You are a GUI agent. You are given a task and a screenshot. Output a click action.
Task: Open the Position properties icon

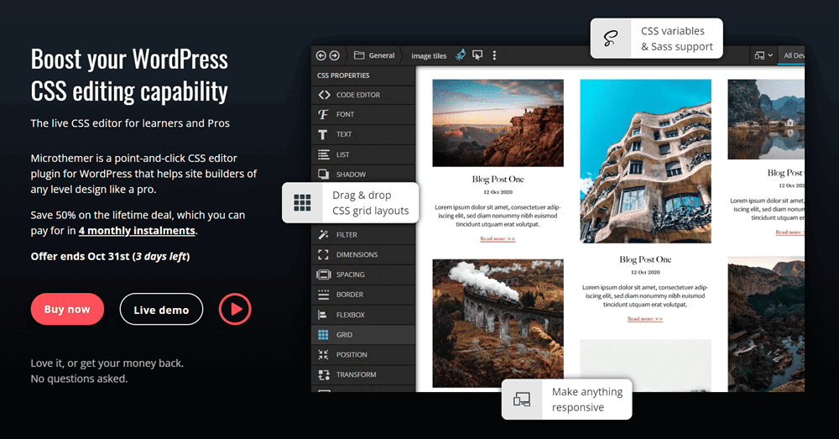point(323,354)
